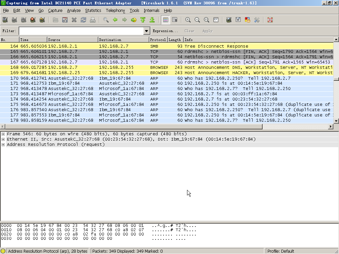
Task: Click the filter Clear button
Action: click(189, 31)
